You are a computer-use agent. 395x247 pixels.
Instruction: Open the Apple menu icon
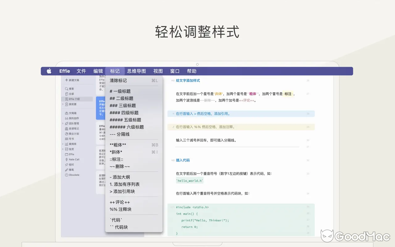(x=49, y=71)
